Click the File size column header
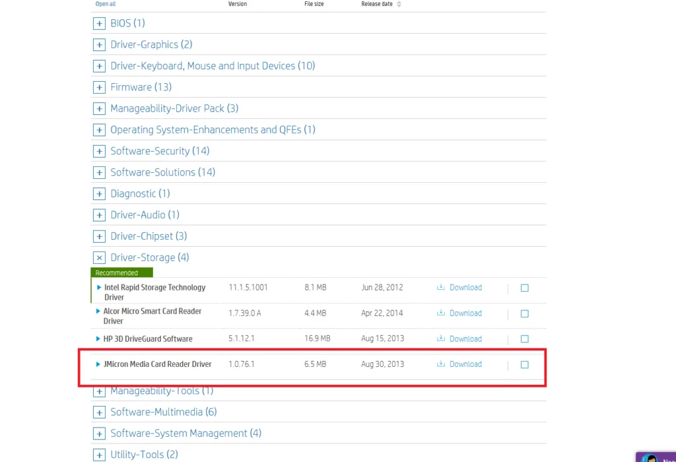The width and height of the screenshot is (676, 462). (314, 4)
